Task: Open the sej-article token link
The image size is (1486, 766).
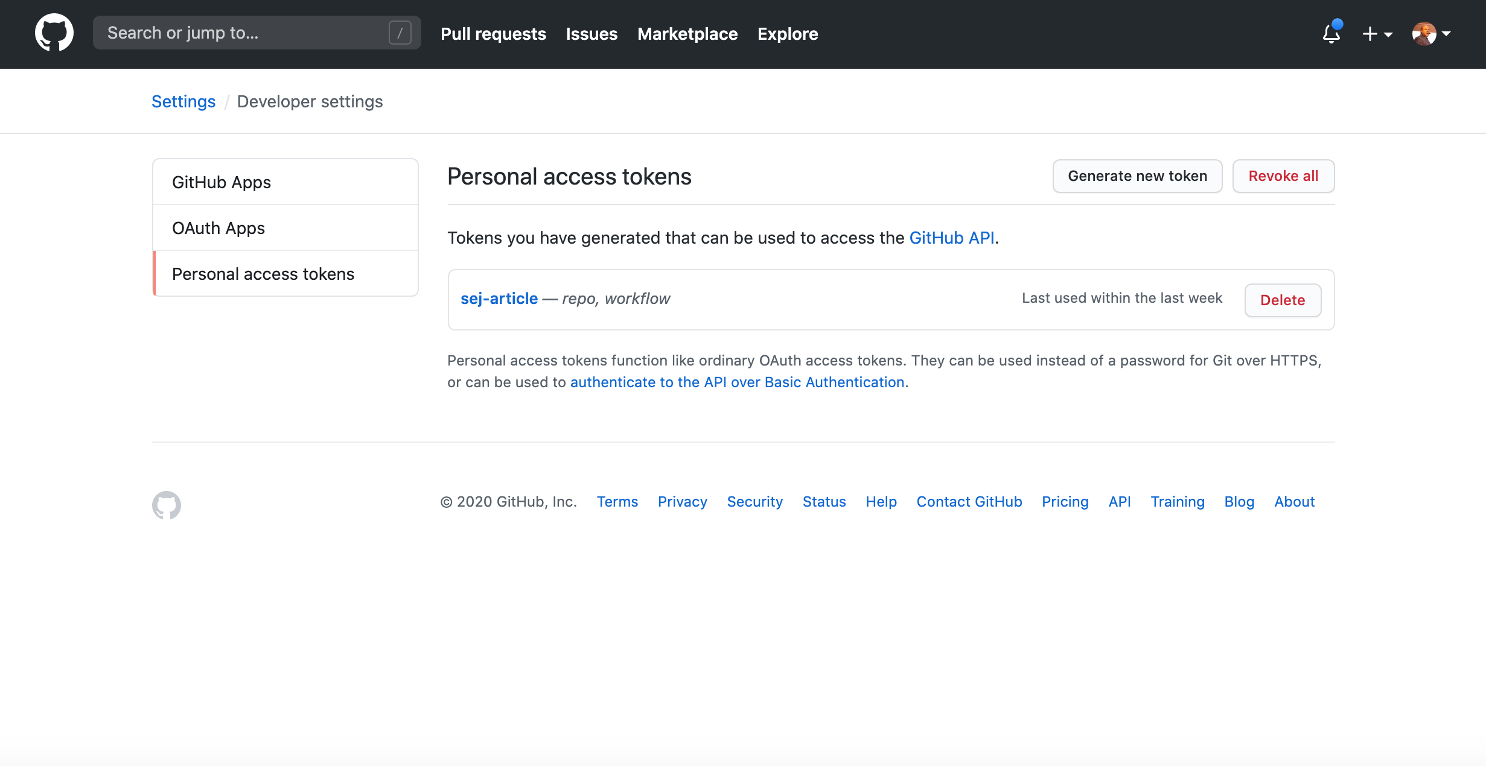Action: [499, 299]
